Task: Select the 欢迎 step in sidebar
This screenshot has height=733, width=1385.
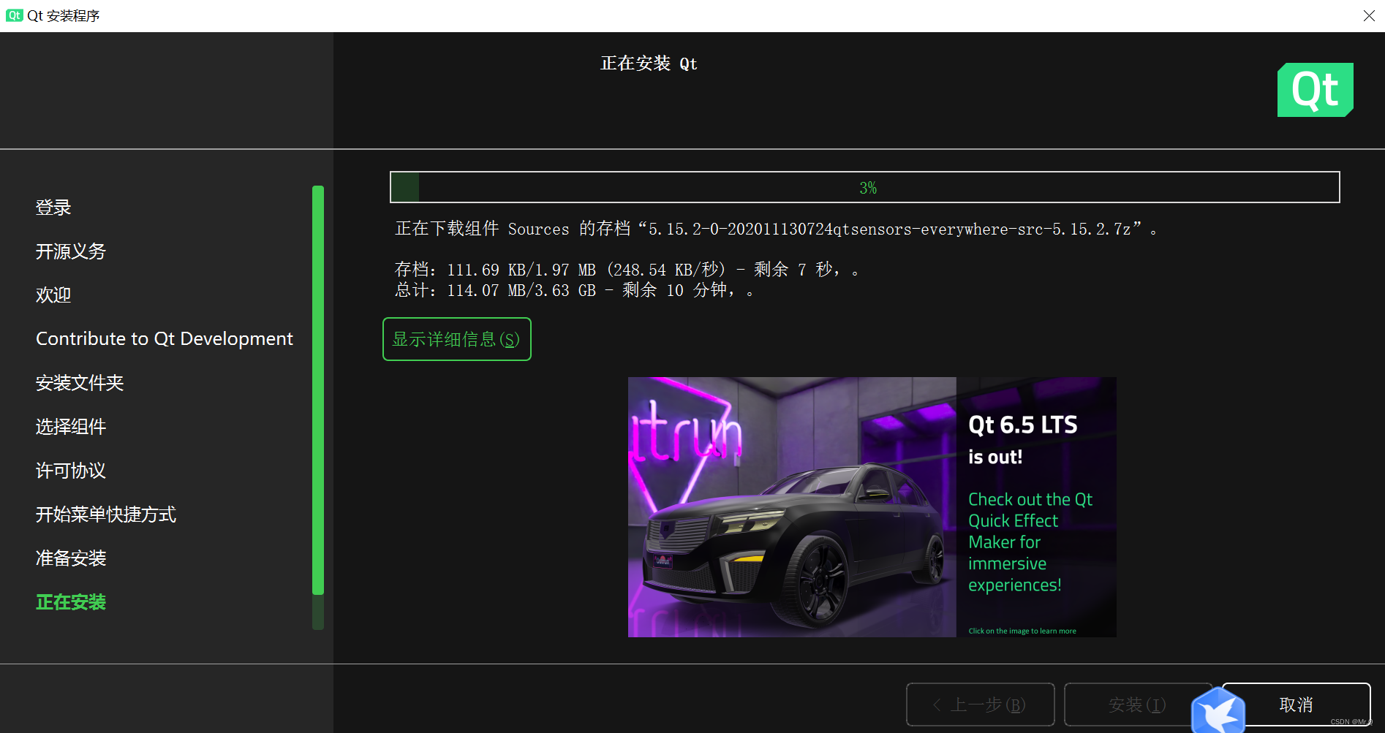Action: click(x=53, y=295)
